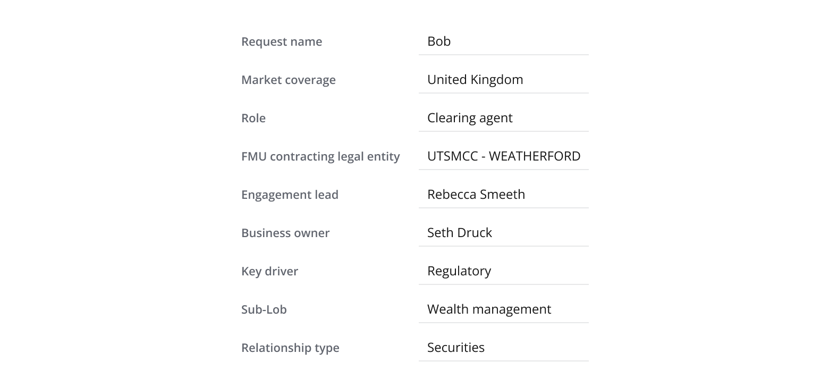Focus the FMU contracting legal entity field
The image size is (829, 387).
[x=503, y=156]
